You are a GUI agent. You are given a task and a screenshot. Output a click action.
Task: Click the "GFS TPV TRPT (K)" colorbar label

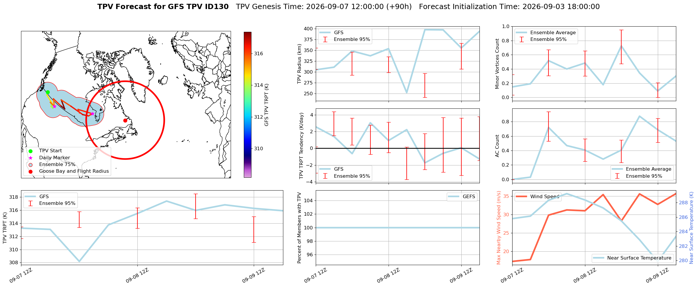click(x=267, y=105)
